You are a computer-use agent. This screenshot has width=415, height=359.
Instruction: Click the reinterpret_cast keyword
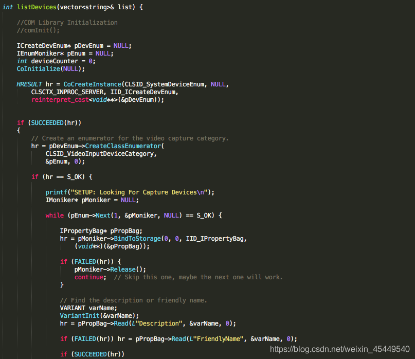(x=60, y=100)
